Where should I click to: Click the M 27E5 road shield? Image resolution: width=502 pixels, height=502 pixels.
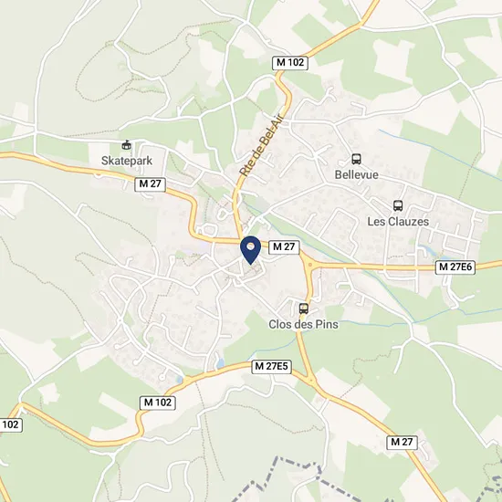pyautogui.click(x=271, y=366)
